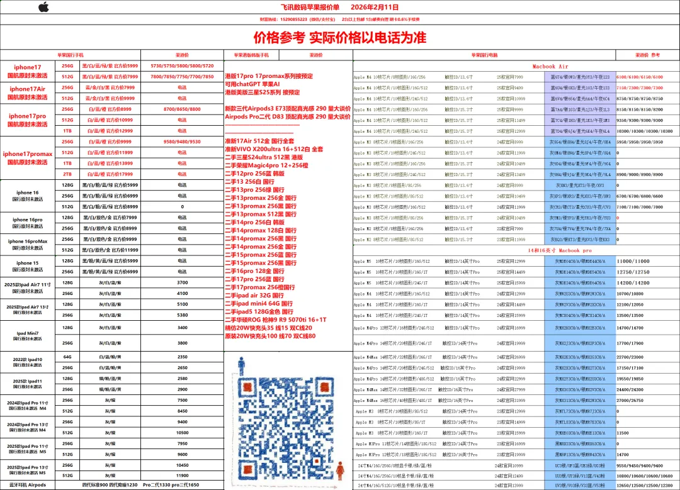The image size is (680, 490).
Task: Select the banner '价格参考 实际价格以电话为准'
Action: point(340,38)
